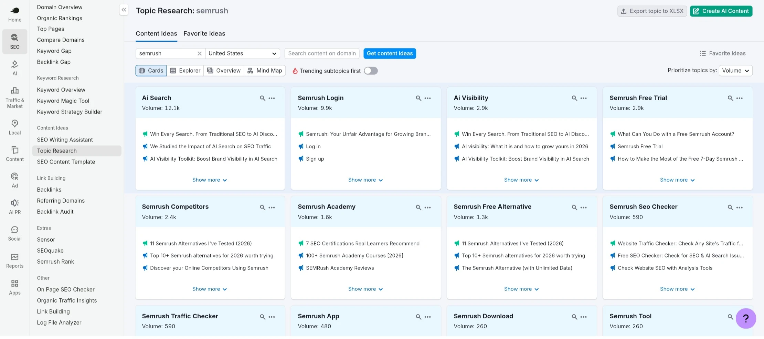Viewport: 764px width, 339px height.
Task: Open Prioritize topics by Volume dropdown
Action: (x=736, y=71)
